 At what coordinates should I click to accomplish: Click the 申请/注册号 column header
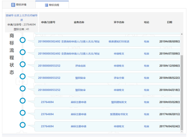pyautogui.click(x=48, y=22)
